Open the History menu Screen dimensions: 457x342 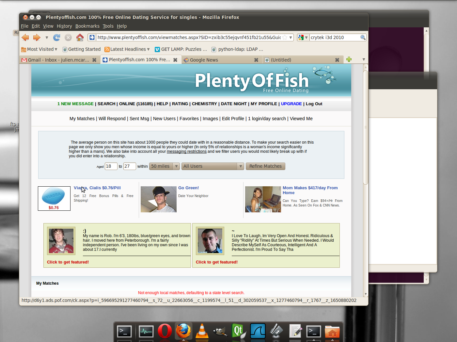pyautogui.click(x=64, y=26)
